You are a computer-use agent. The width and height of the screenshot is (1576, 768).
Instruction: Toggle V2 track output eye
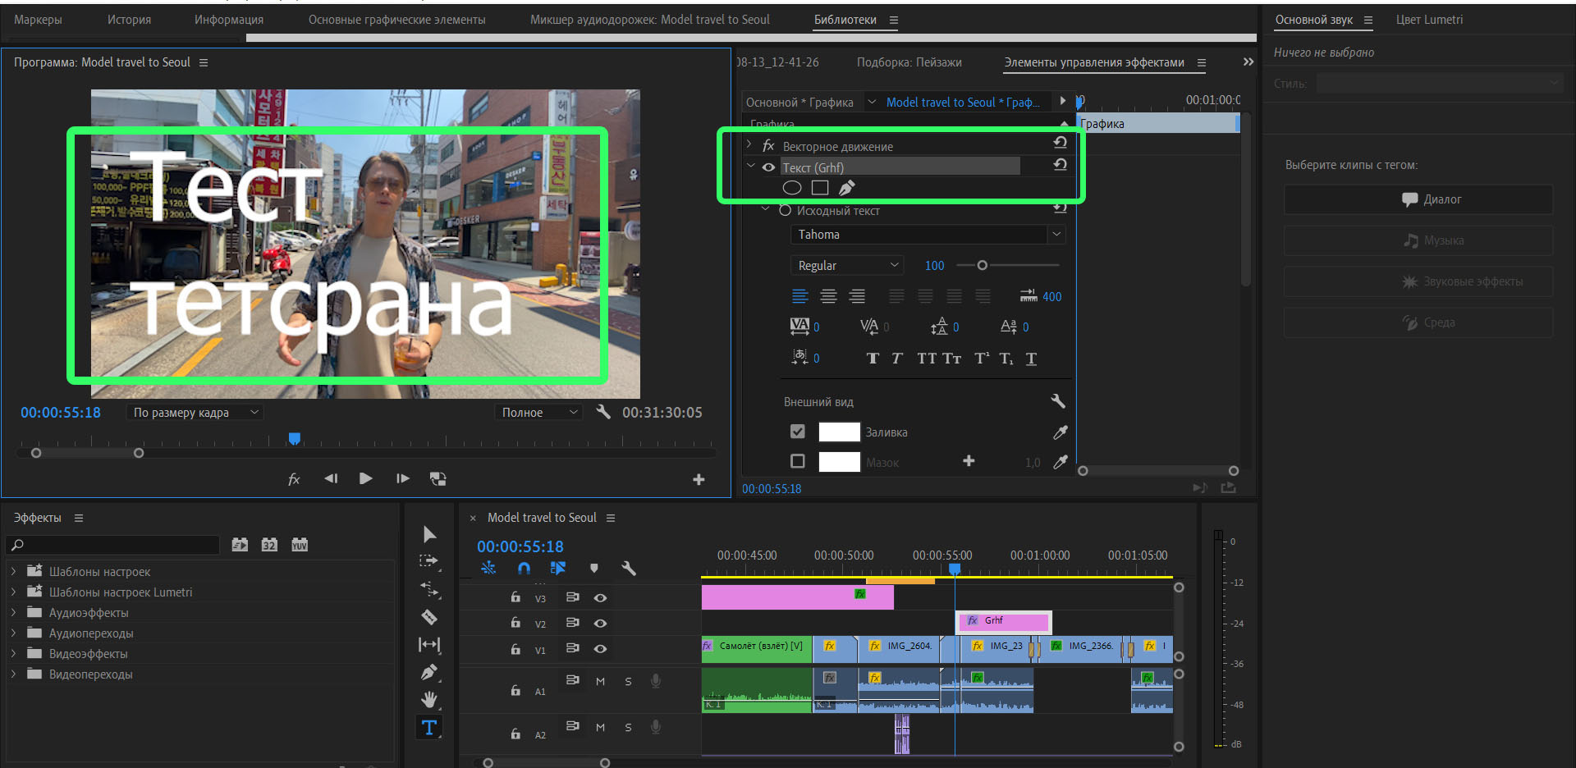point(600,623)
